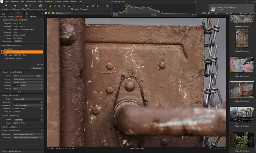Expand the Export Metadaten section

click(11, 127)
